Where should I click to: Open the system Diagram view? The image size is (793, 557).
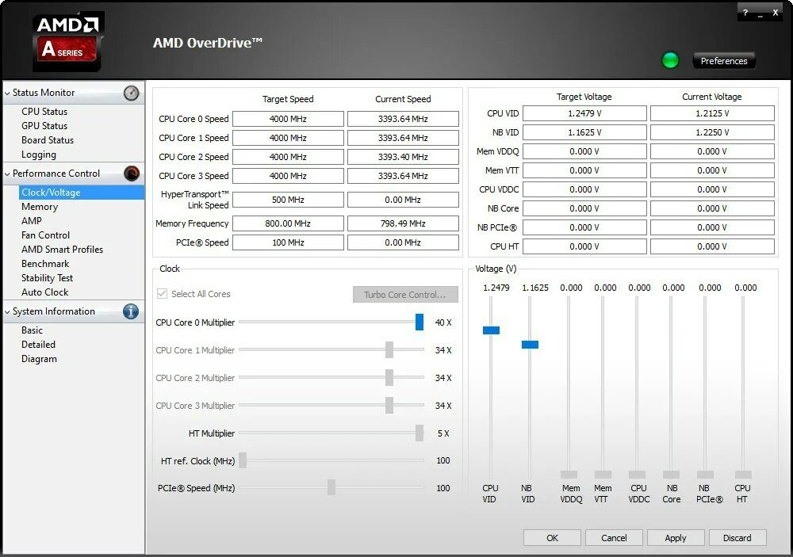[x=39, y=359]
